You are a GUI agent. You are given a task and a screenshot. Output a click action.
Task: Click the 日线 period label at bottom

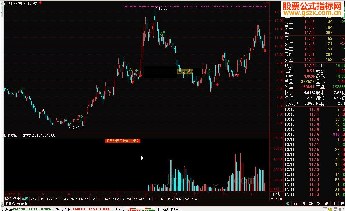pos(276,194)
